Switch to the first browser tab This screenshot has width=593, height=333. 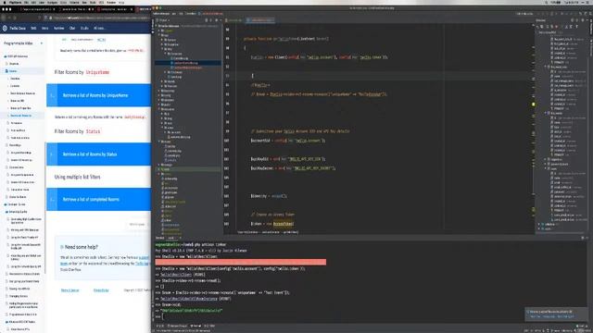click(38, 9)
